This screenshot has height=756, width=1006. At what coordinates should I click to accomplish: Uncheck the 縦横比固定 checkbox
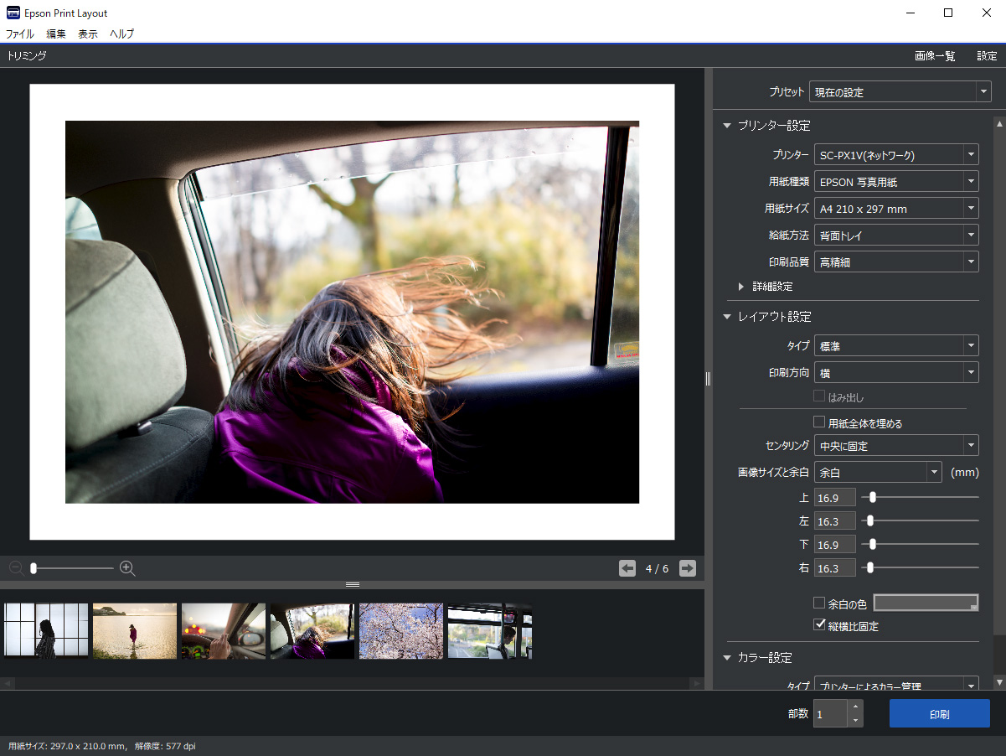pos(820,625)
